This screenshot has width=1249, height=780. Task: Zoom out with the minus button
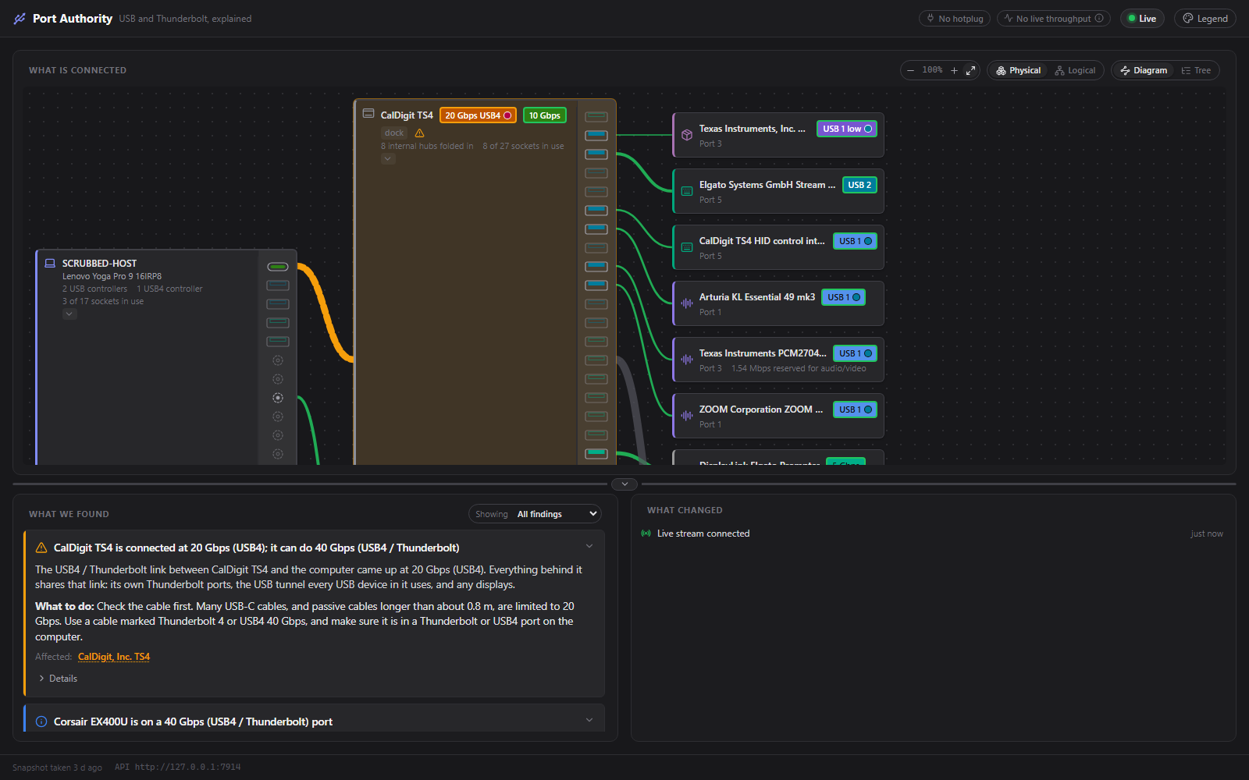(910, 70)
